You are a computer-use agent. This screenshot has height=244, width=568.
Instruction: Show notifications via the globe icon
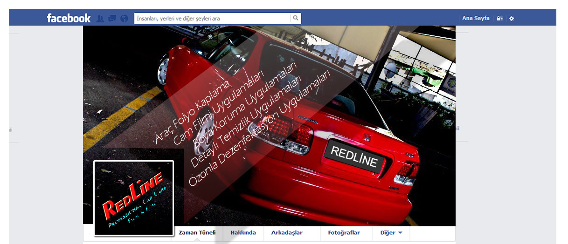[124, 19]
